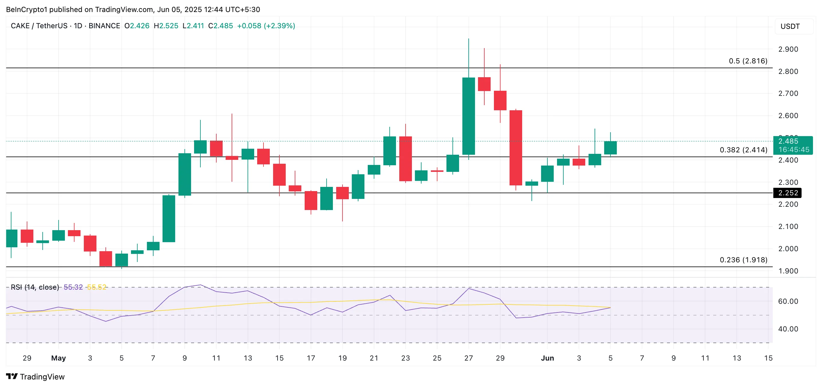Click the Jun label on time axis
Screen dimensions: 822x387
[547, 358]
